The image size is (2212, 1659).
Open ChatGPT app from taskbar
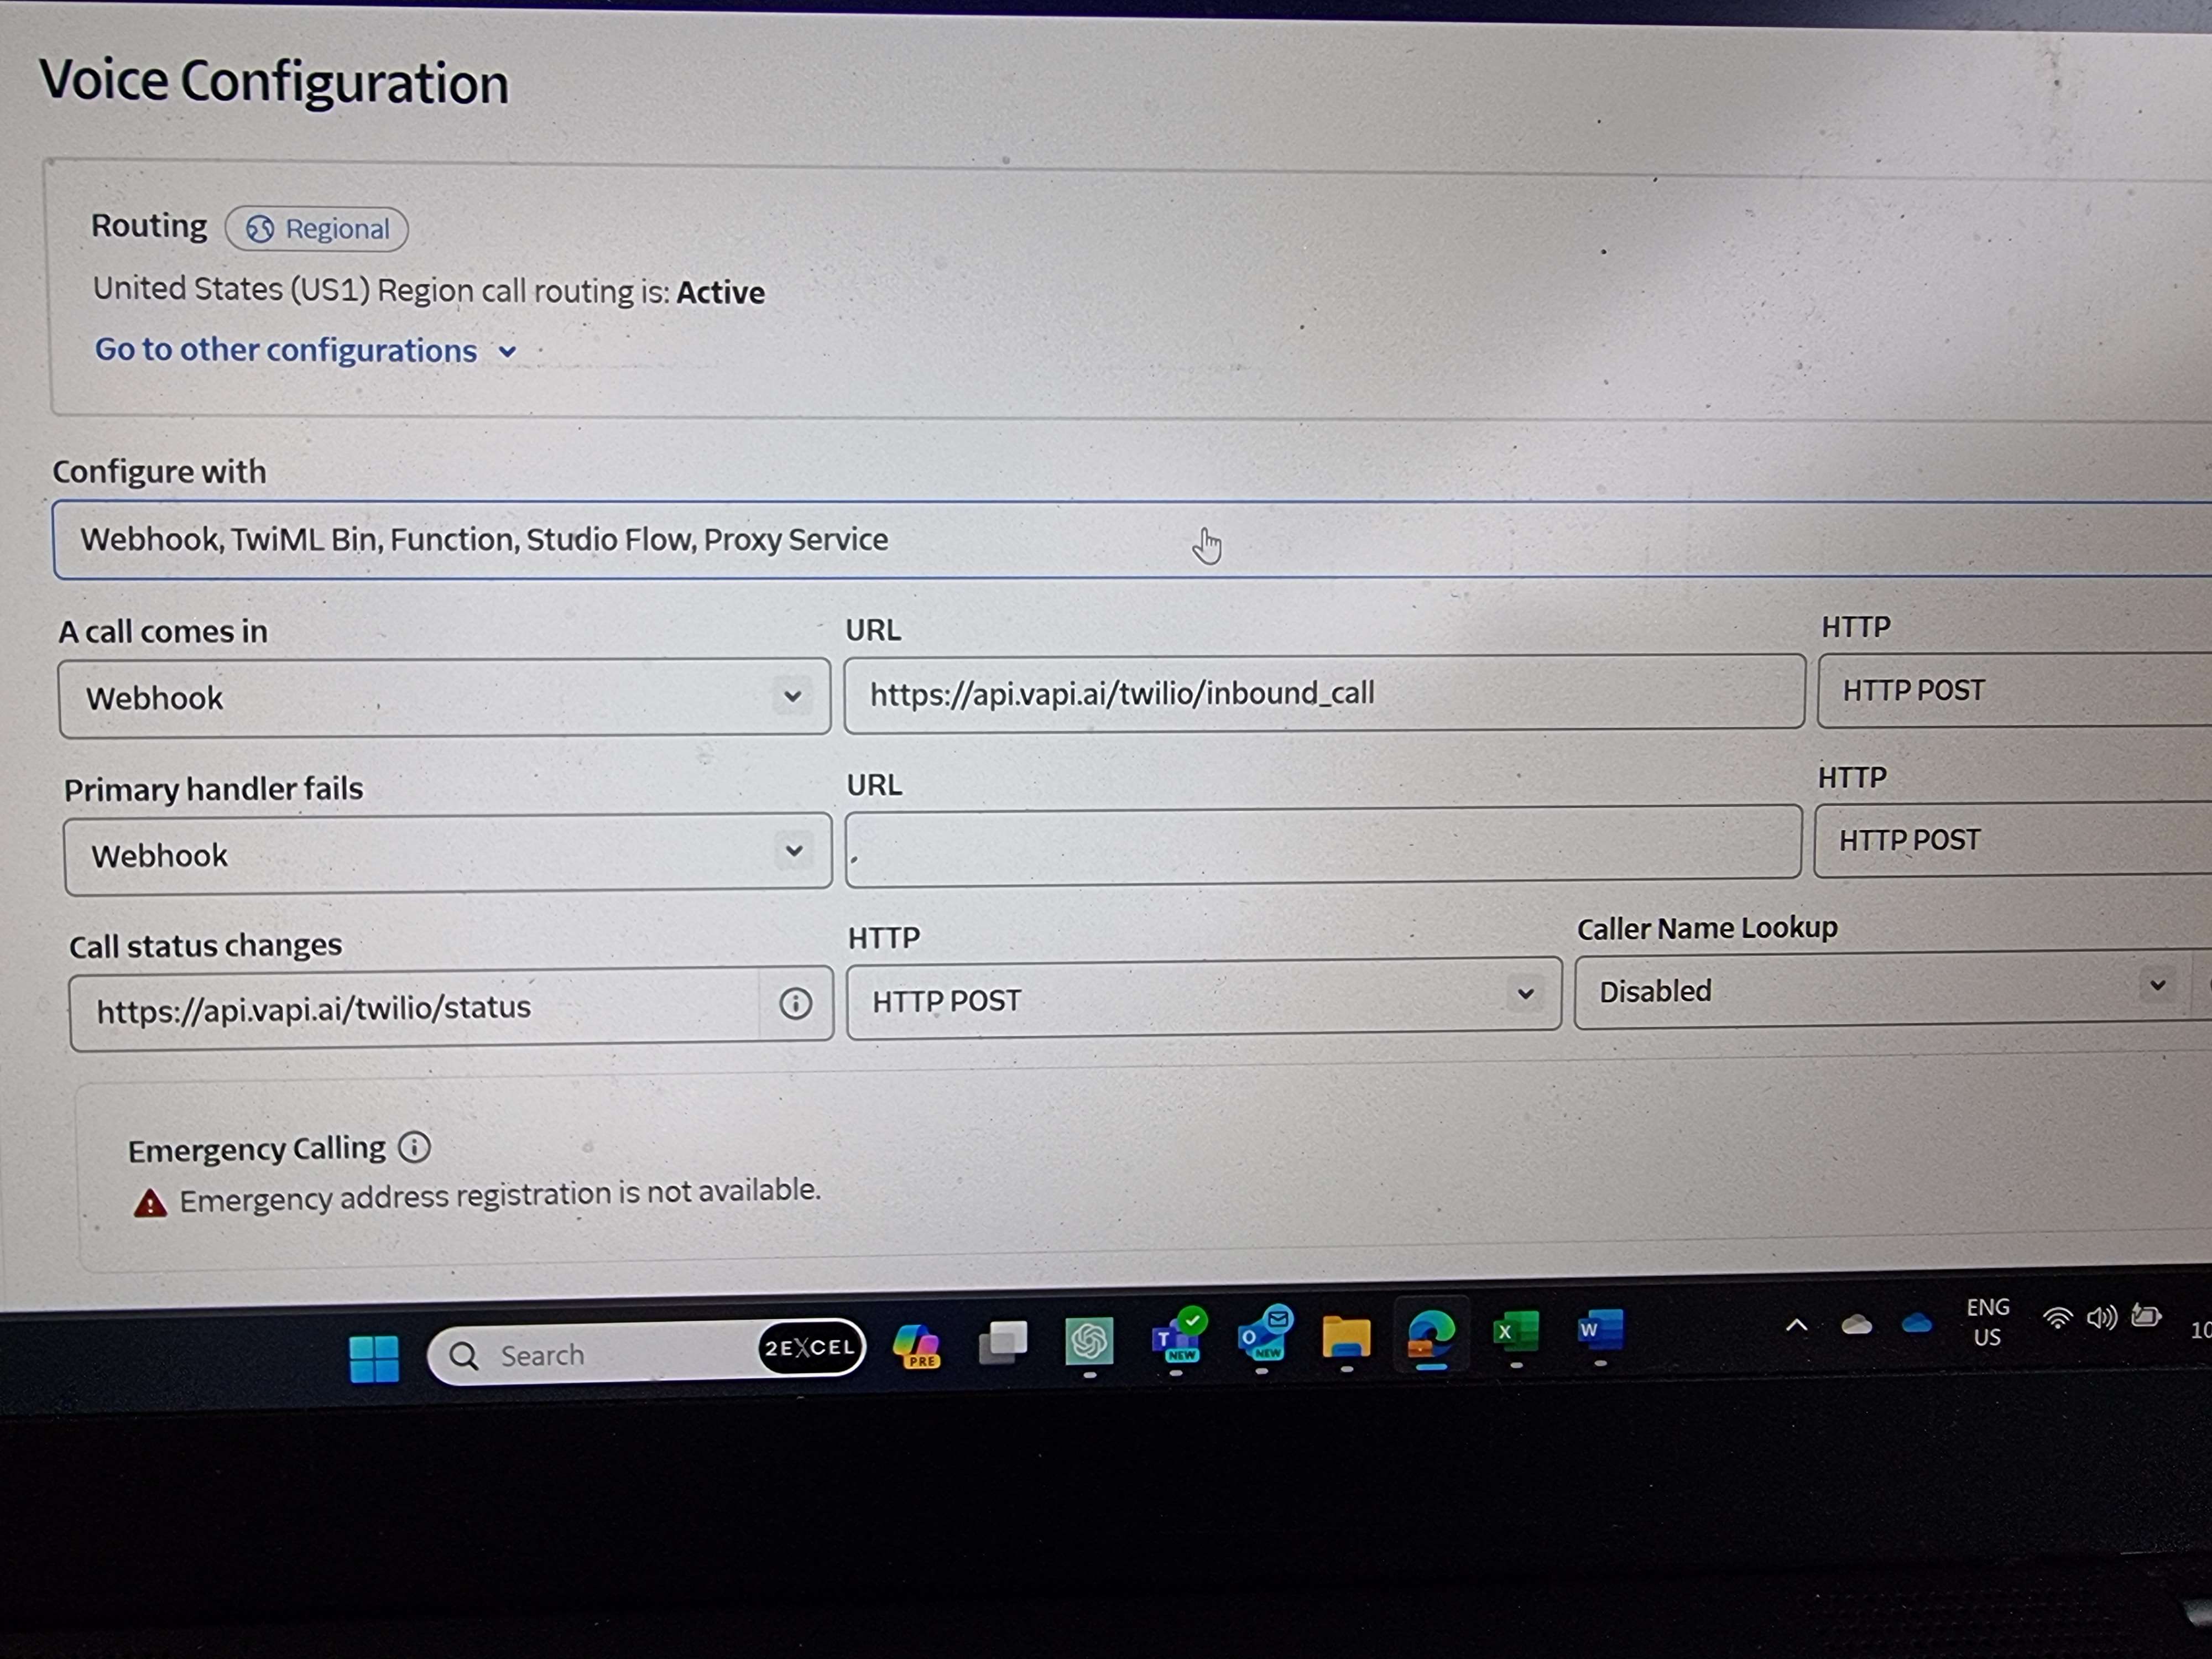pyautogui.click(x=1089, y=1341)
